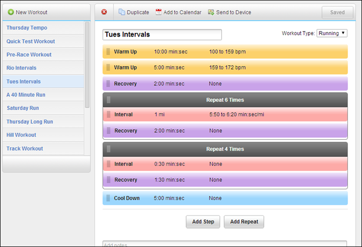362x247 pixels.
Task: Click drag handle on first Recovery step
Action: [x=108, y=84]
